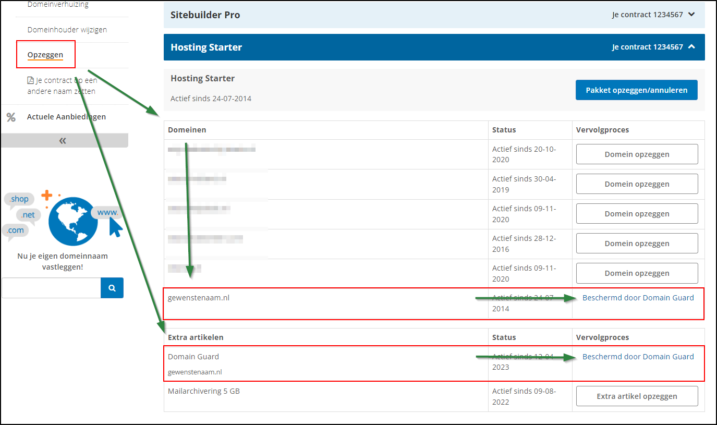Viewport: 717px width, 425px height.
Task: Click the magnifying glass search icon
Action: click(x=112, y=287)
